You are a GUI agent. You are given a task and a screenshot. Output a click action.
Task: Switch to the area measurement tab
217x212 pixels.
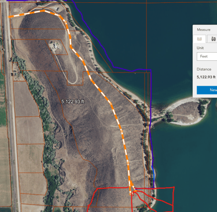point(212,39)
